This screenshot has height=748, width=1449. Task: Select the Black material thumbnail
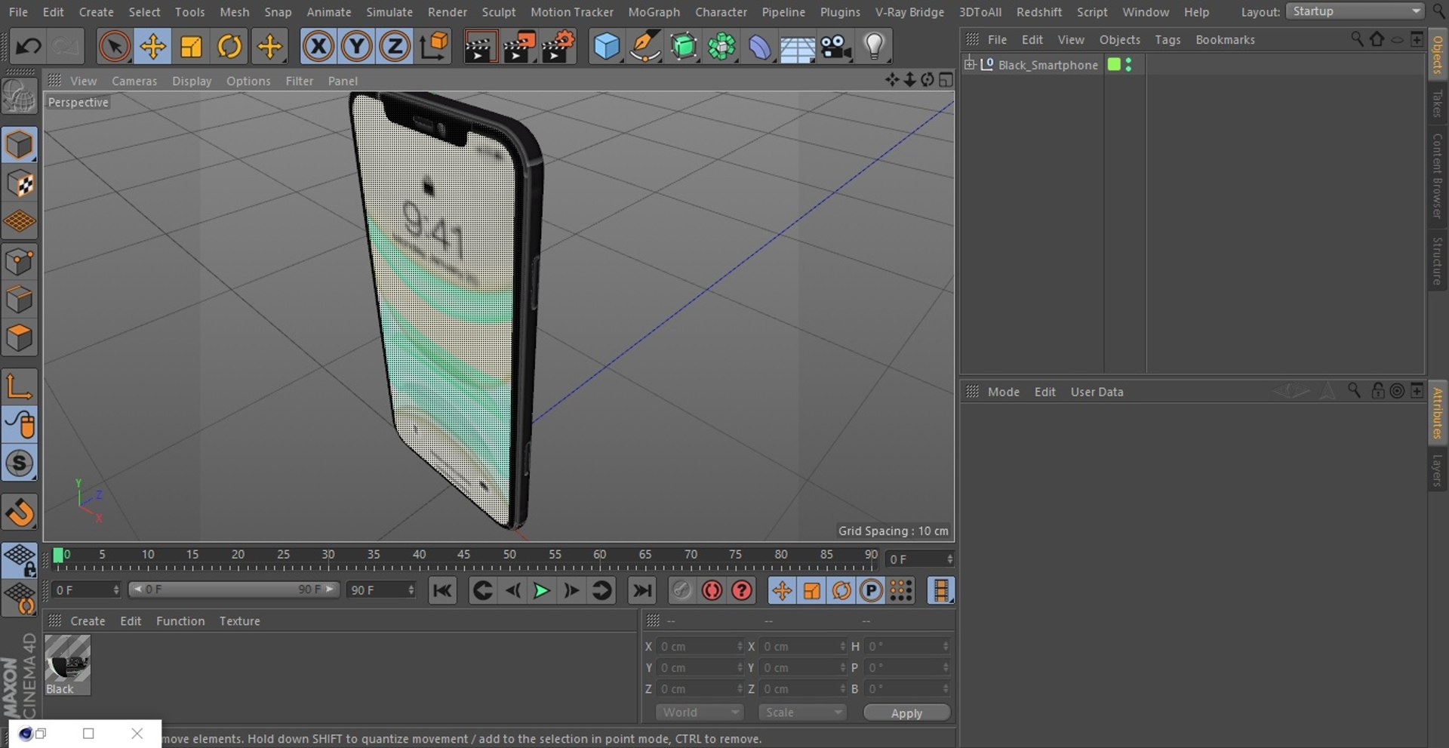(67, 664)
